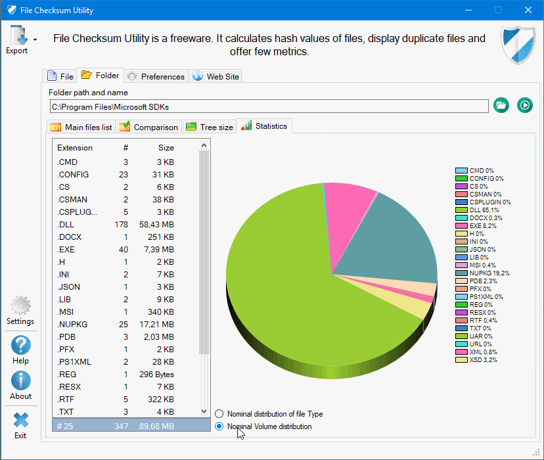Select the .MSI row
544x460 pixels.
point(126,312)
